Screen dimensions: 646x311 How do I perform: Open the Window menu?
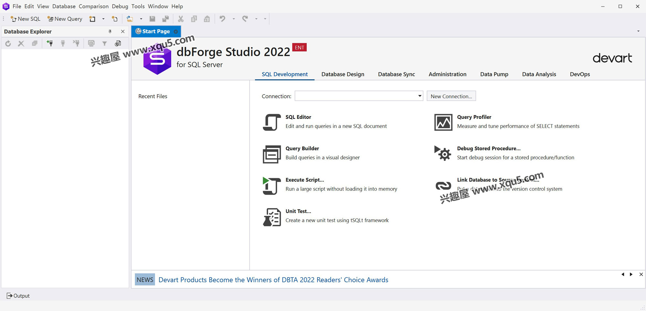point(158,6)
